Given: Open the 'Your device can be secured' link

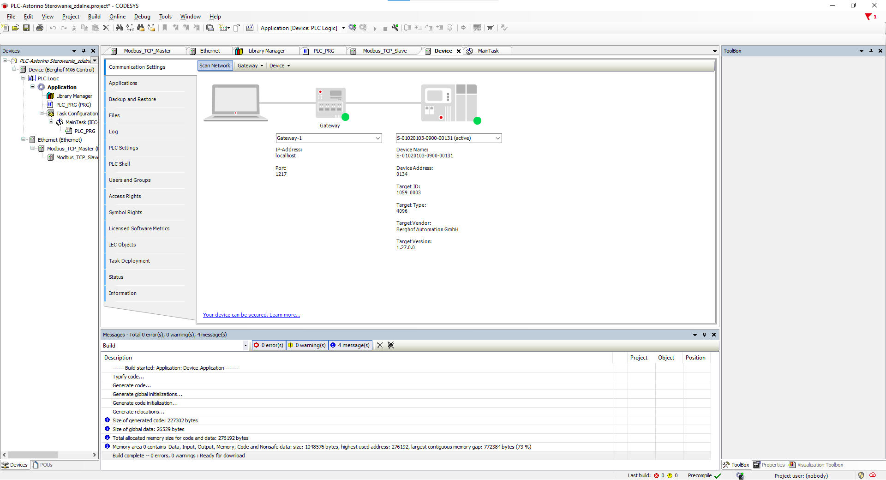Looking at the screenshot, I should click(x=251, y=315).
